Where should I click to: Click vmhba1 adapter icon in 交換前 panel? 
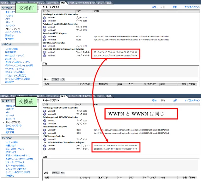(45, 18)
